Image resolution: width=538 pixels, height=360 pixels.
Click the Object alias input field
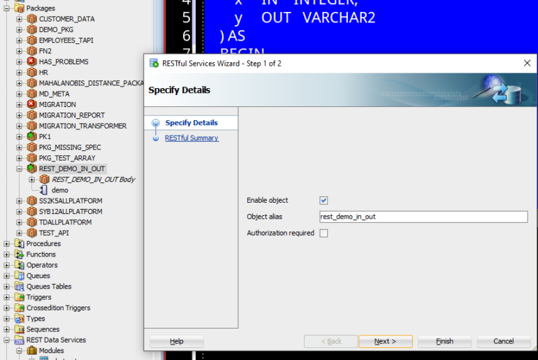point(423,217)
